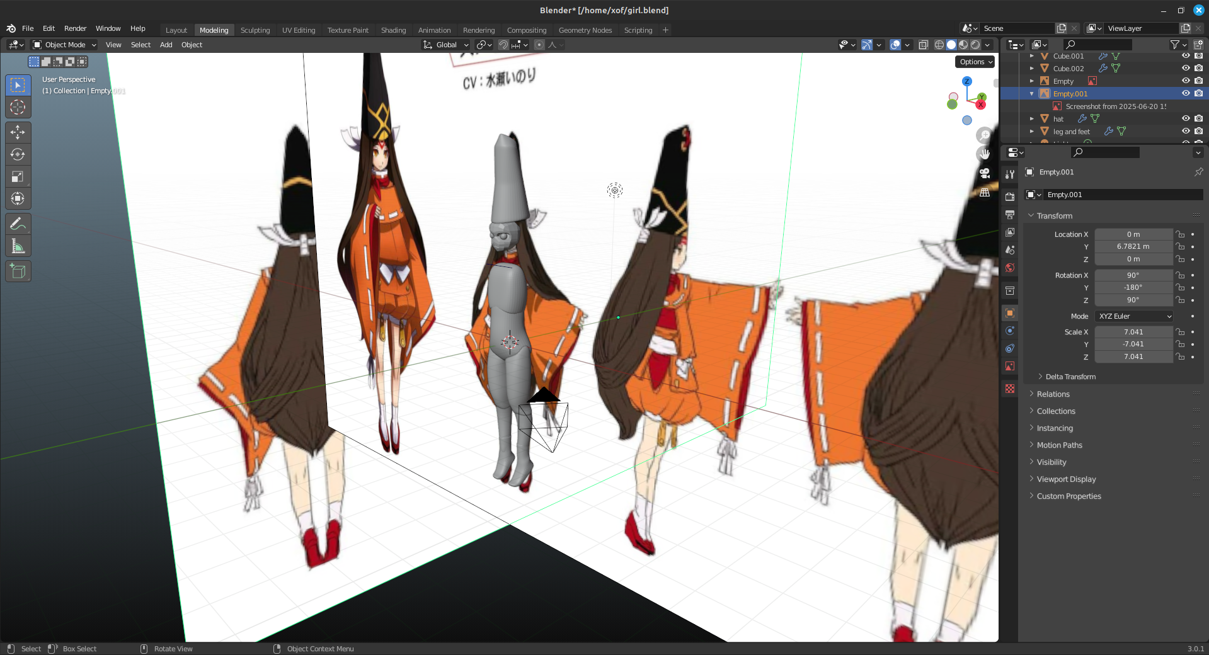Viewport: 1209px width, 655px height.
Task: Expand the hat outliner tree row
Action: click(x=1032, y=118)
